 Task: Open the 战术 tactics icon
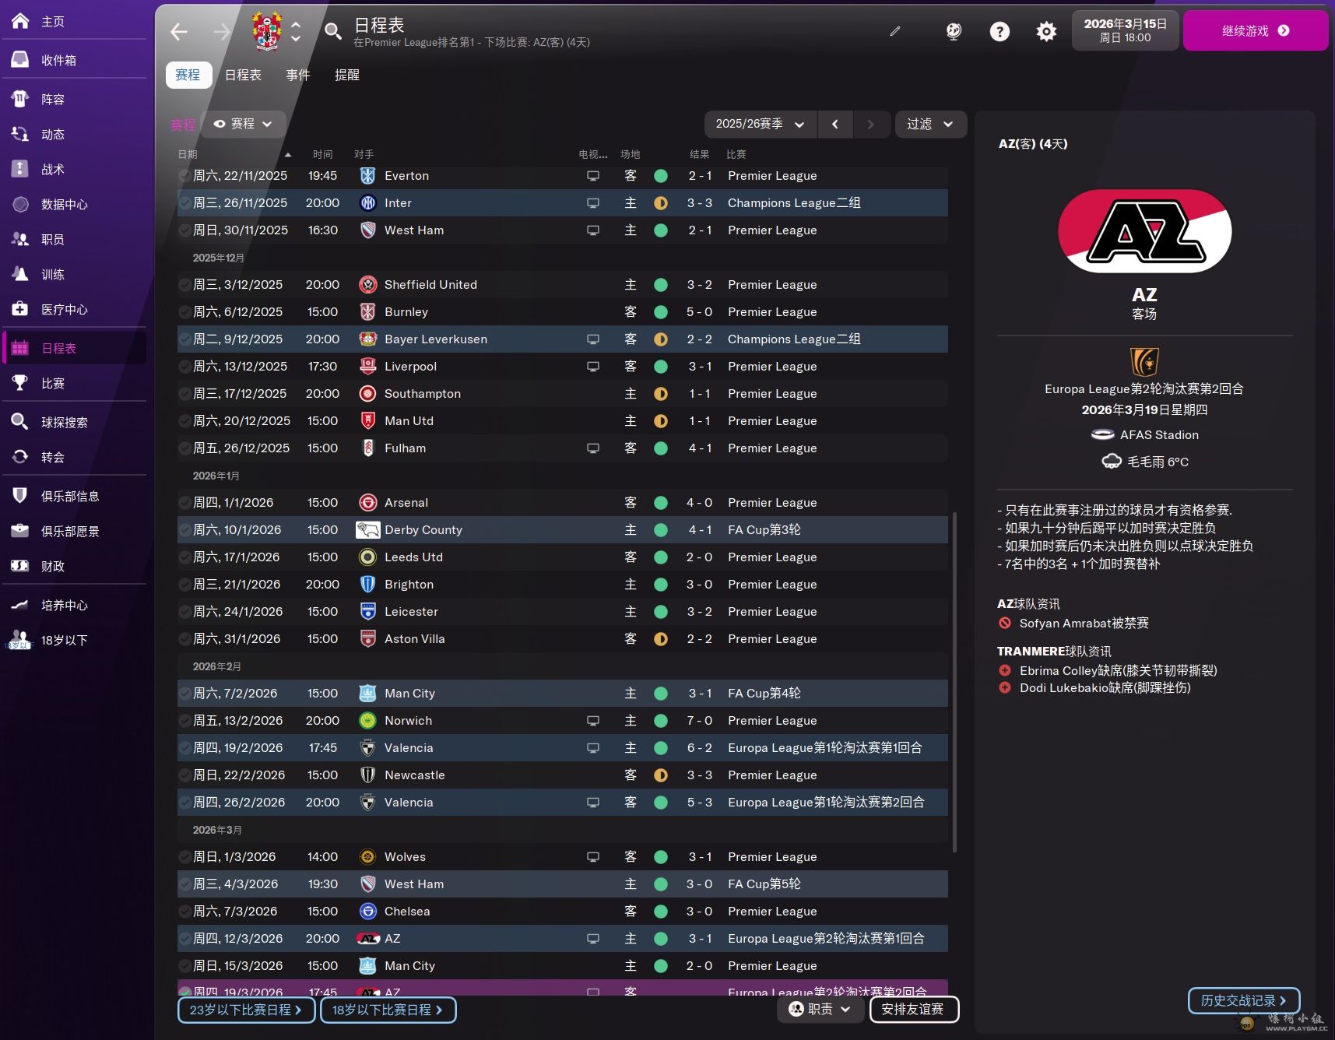pos(20,169)
